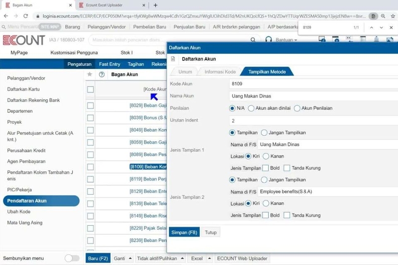Click the Pelanggan/Vendor bookmark shortcut
This screenshot has width=398, height=265.
[x=106, y=27]
